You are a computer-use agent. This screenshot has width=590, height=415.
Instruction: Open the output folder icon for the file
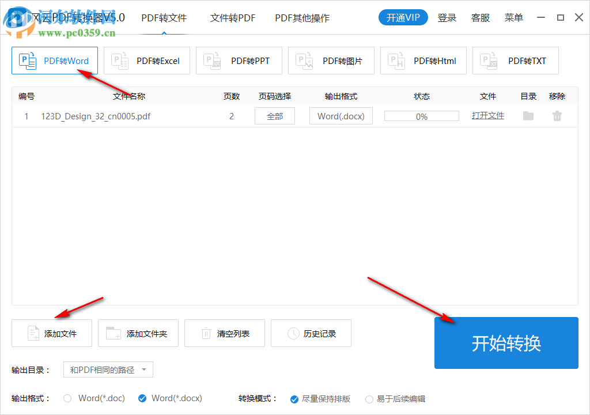click(x=527, y=115)
